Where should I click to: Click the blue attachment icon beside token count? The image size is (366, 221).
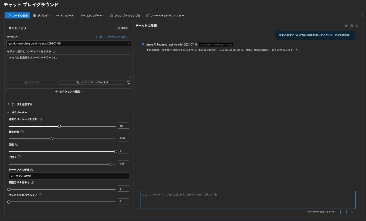[x=341, y=212]
